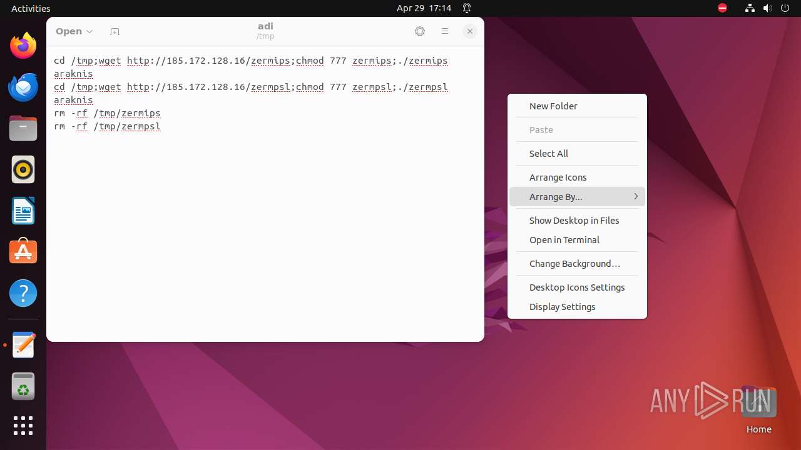Click the new document tab icon
This screenshot has width=801, height=450.
[x=115, y=31]
